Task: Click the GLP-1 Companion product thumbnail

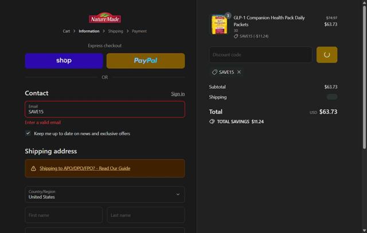Action: pos(219,25)
